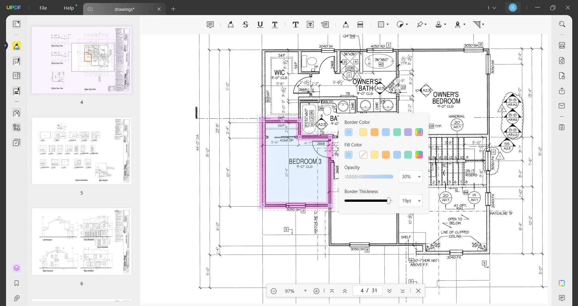Select the highlight text tool
578x306 pixels.
point(230,25)
